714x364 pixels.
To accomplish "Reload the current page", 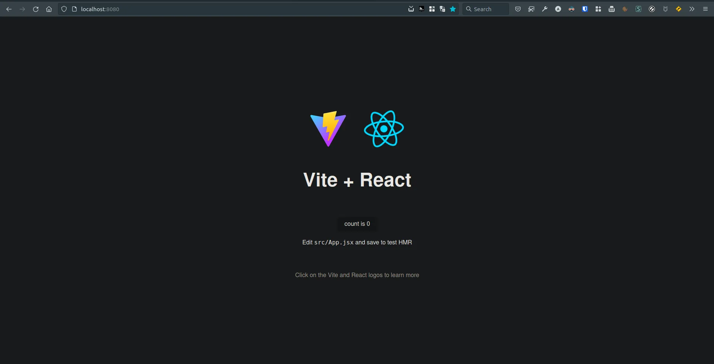I will click(x=36, y=9).
